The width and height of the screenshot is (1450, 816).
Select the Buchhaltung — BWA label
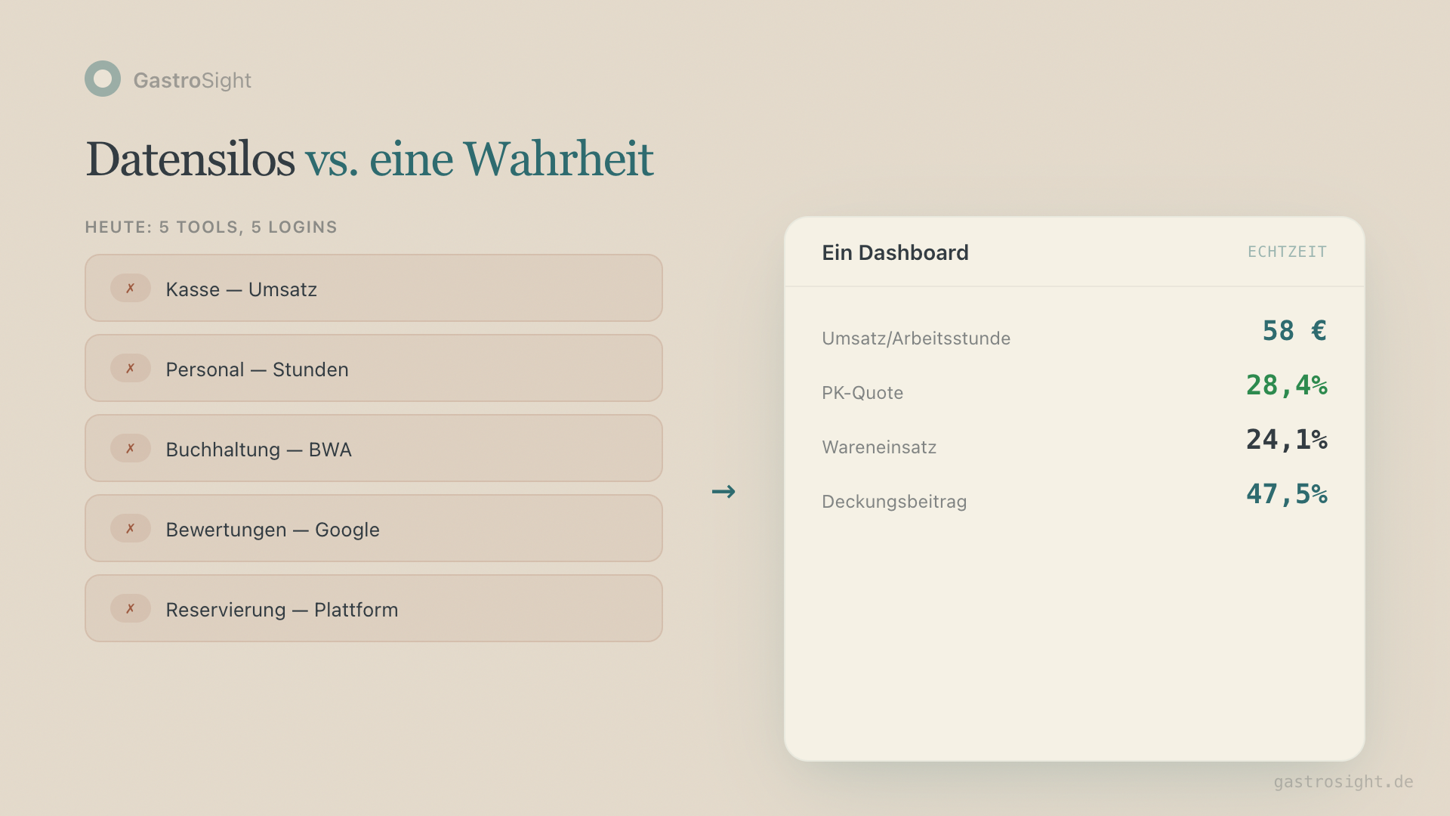pyautogui.click(x=258, y=450)
